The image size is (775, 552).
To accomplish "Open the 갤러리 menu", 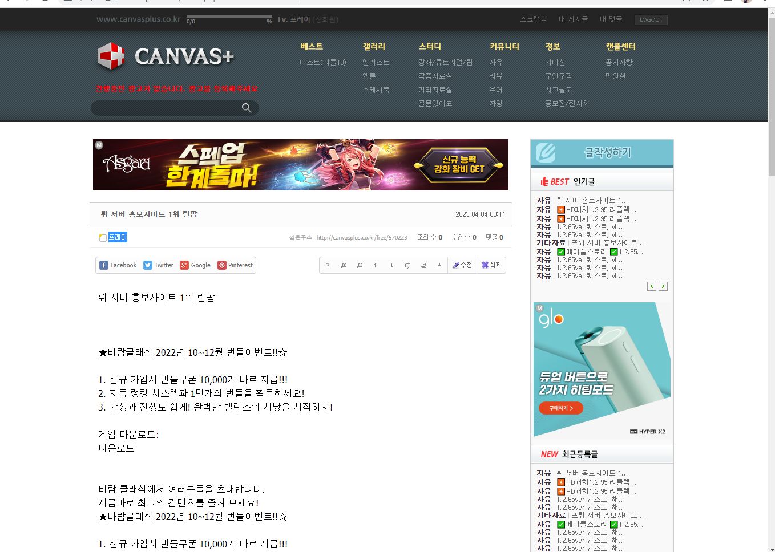I will point(374,47).
